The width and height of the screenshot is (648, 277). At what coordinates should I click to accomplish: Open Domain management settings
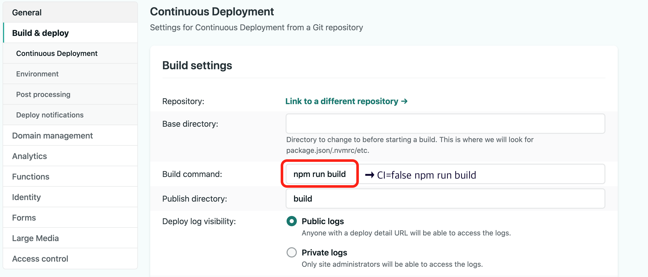[x=52, y=135]
